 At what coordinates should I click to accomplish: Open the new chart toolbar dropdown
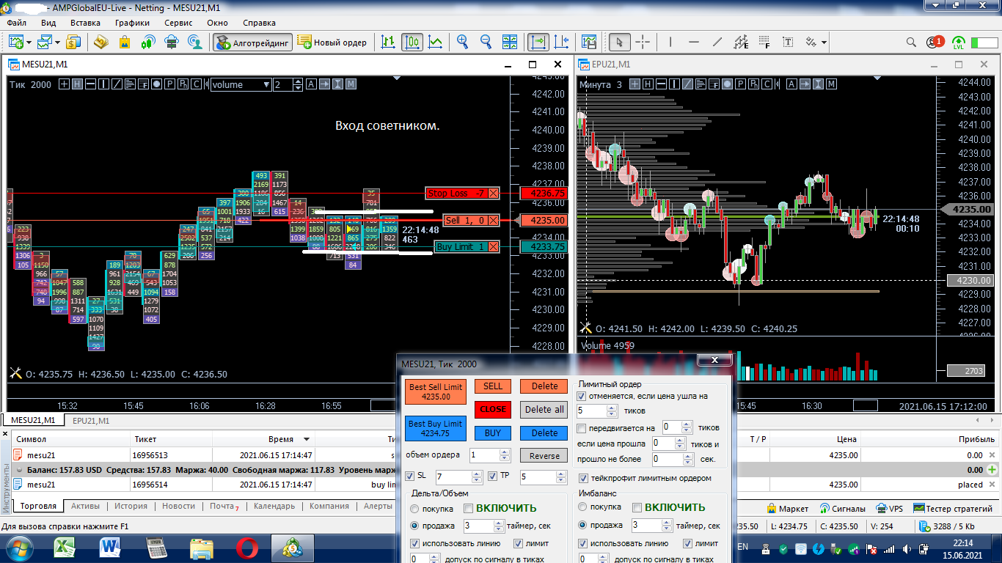[29, 42]
